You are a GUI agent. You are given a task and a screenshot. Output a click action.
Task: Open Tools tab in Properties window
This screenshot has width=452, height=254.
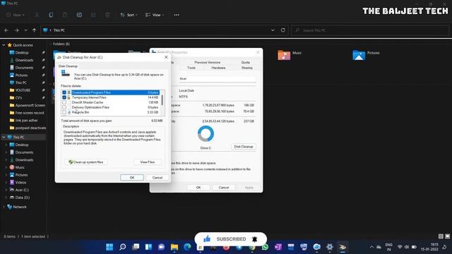click(x=191, y=68)
